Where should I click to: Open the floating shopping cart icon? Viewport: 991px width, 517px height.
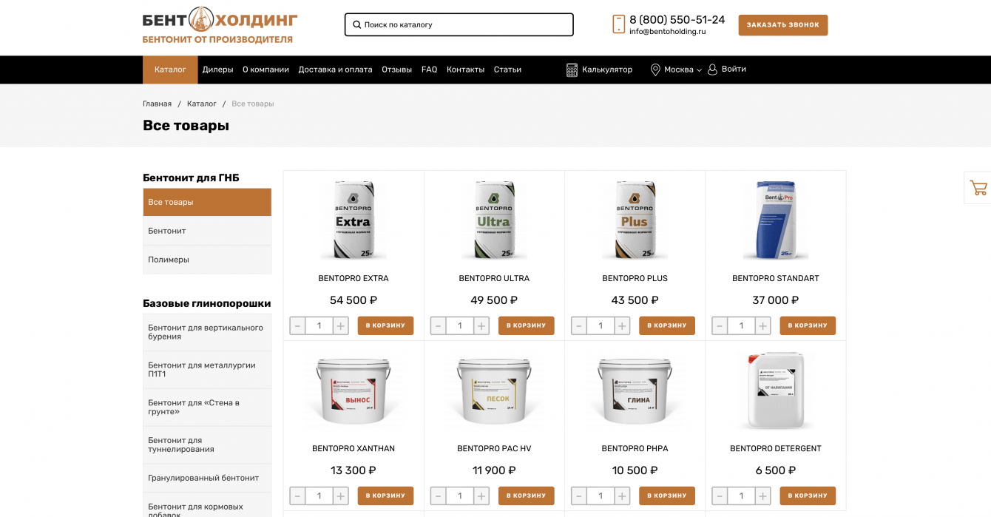tap(978, 188)
